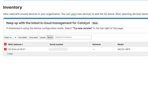Screen dimensions: 148x109
Task: Open the 'Add to ...' dropdown
Action: (10, 37)
